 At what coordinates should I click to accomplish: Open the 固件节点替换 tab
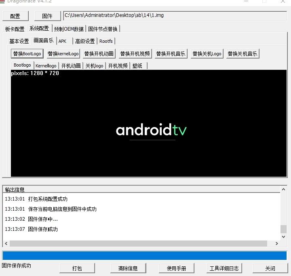click(x=103, y=29)
